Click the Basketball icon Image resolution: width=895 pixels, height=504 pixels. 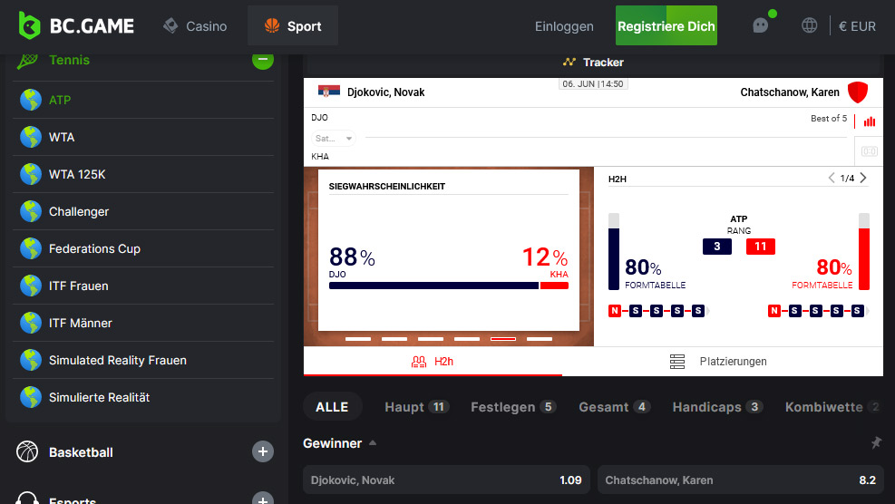(27, 451)
